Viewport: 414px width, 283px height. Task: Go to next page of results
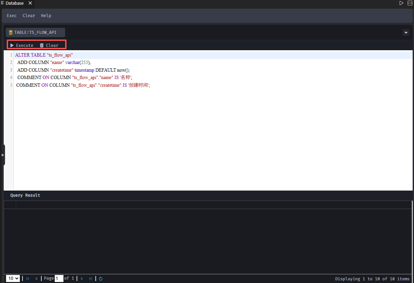(82, 279)
